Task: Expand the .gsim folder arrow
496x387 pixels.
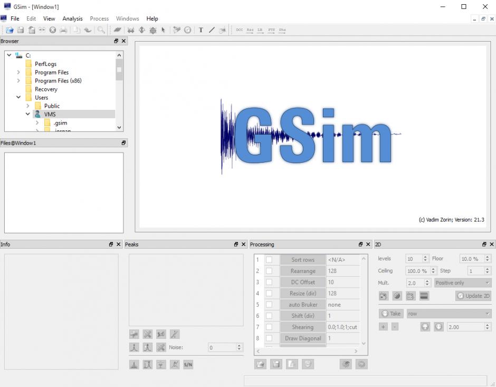Action: 37,122
